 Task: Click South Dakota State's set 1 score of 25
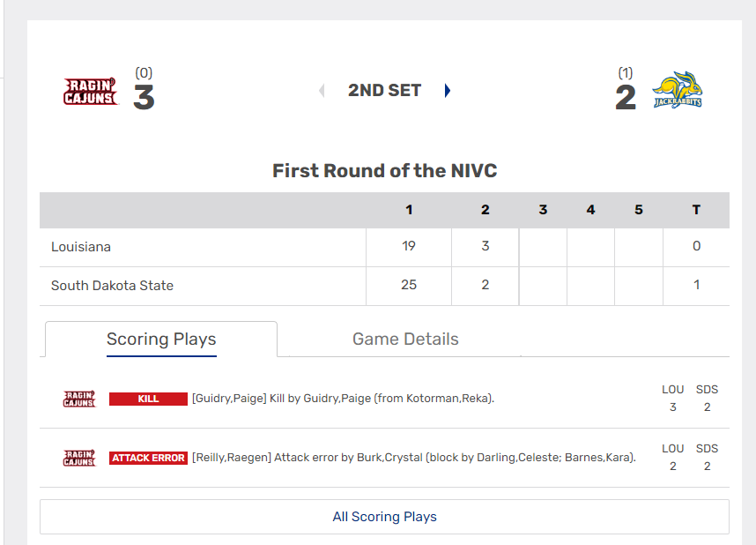coord(409,286)
